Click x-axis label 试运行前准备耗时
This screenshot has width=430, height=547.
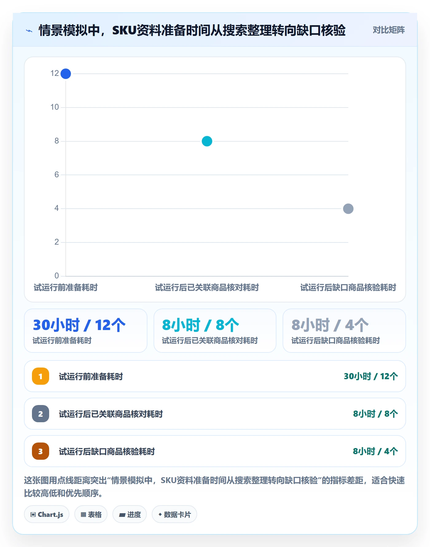point(66,288)
